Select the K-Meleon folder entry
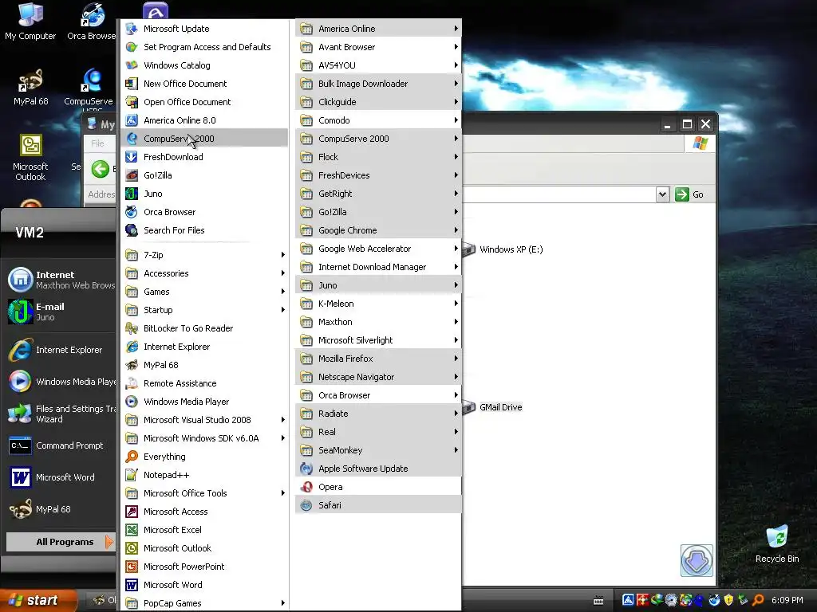This screenshot has width=817, height=612. click(x=378, y=304)
